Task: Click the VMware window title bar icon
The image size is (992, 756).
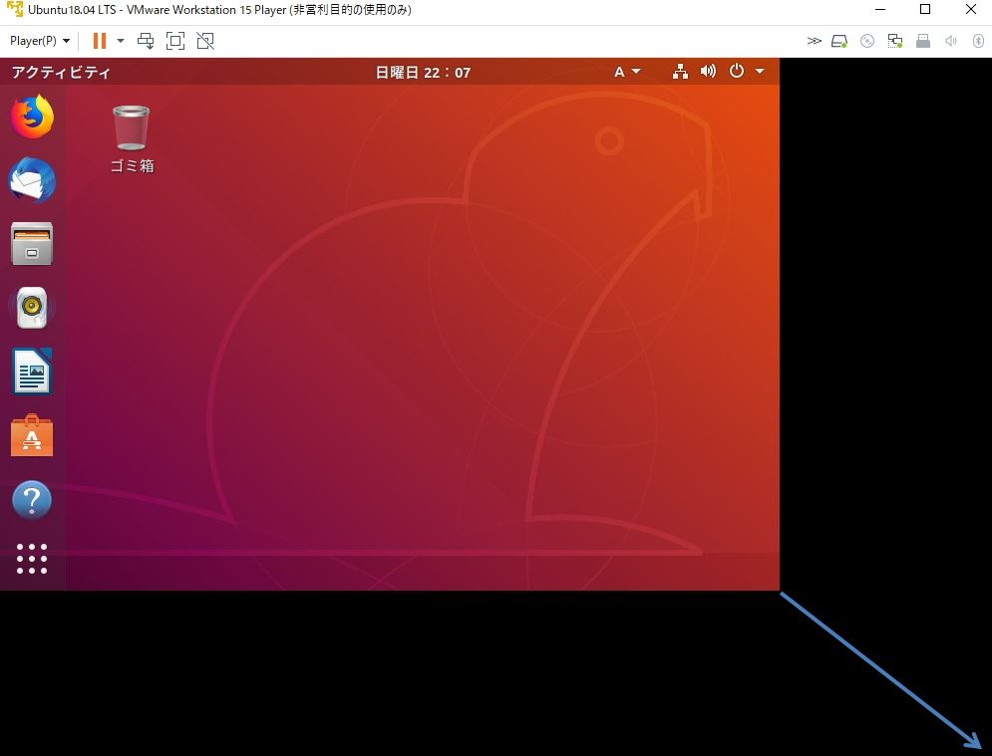Action: [14, 10]
